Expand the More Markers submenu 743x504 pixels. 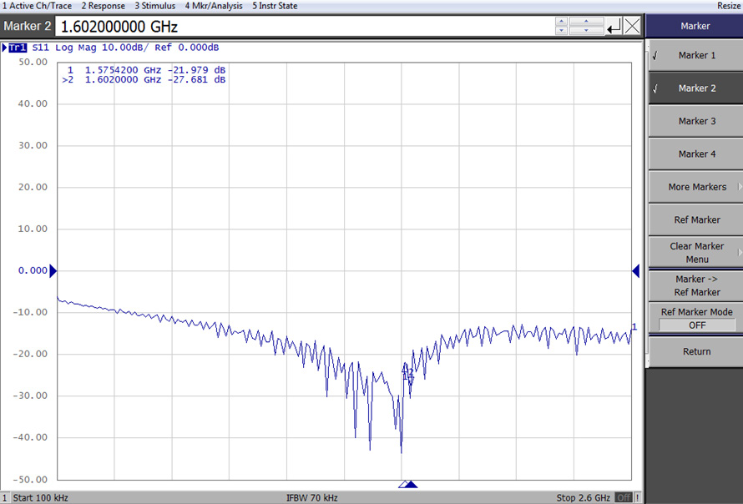point(695,187)
